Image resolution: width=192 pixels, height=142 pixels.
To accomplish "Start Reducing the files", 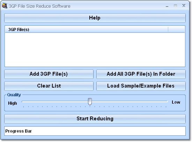I will (x=95, y=119).
